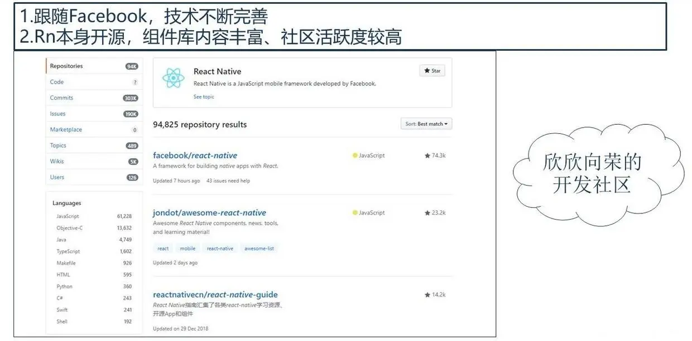Click the 489 Topics count badge
Image resolution: width=692 pixels, height=341 pixels.
coord(132,146)
